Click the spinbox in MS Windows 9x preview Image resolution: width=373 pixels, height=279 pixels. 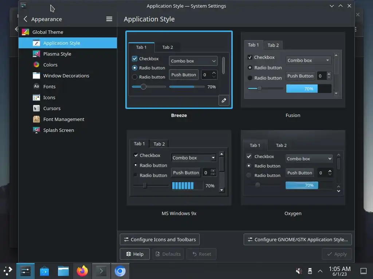tap(209, 173)
